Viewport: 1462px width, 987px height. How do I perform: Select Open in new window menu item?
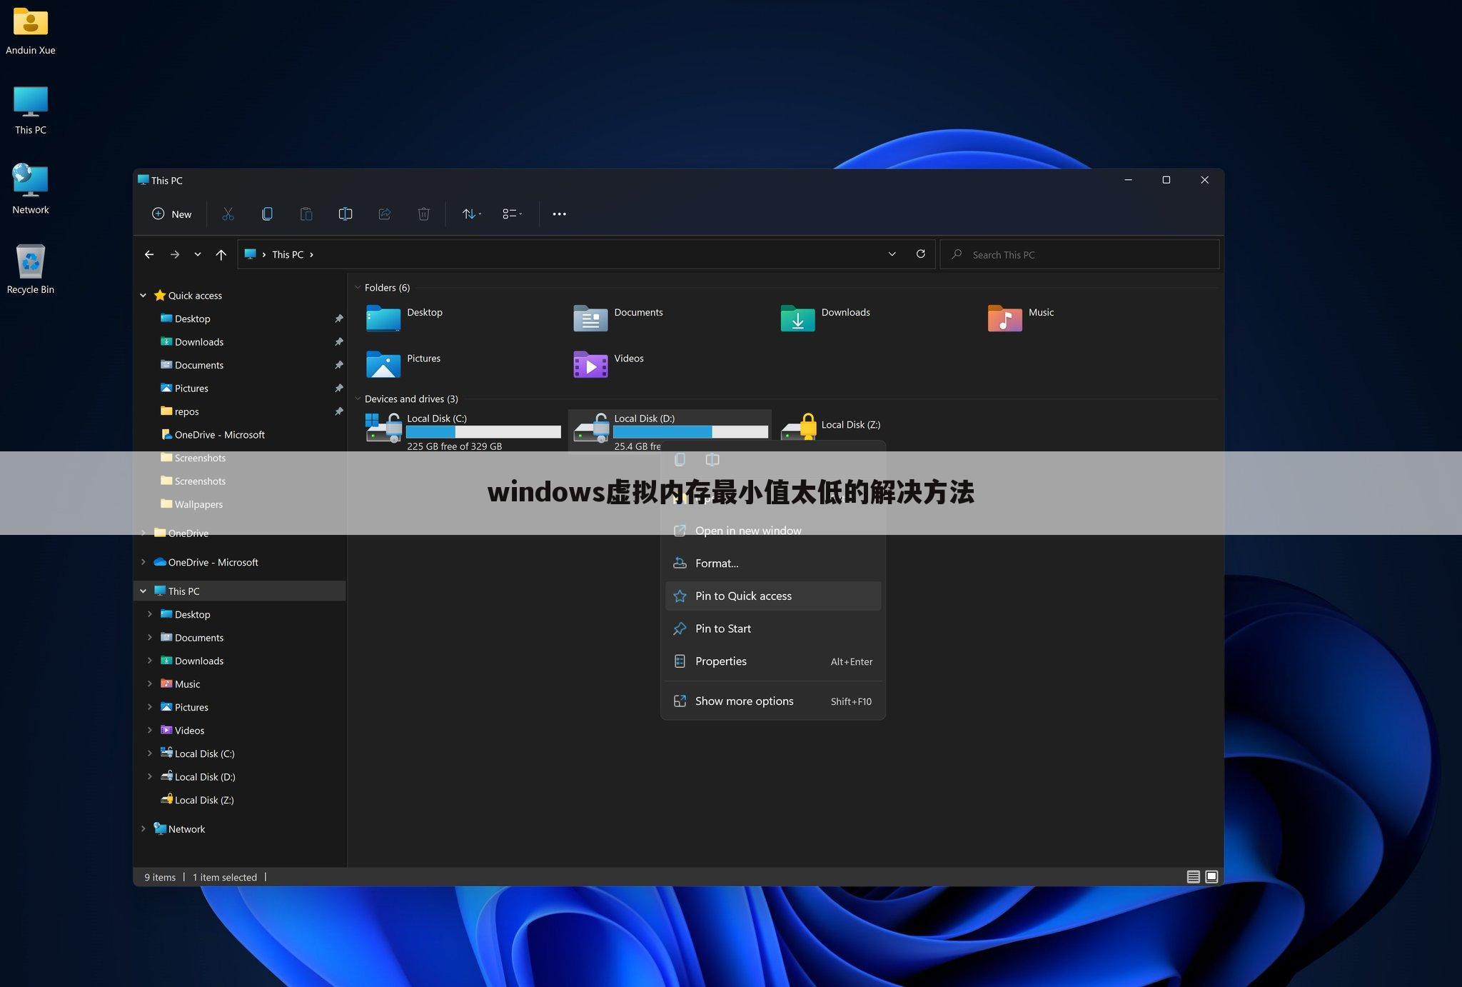tap(773, 531)
